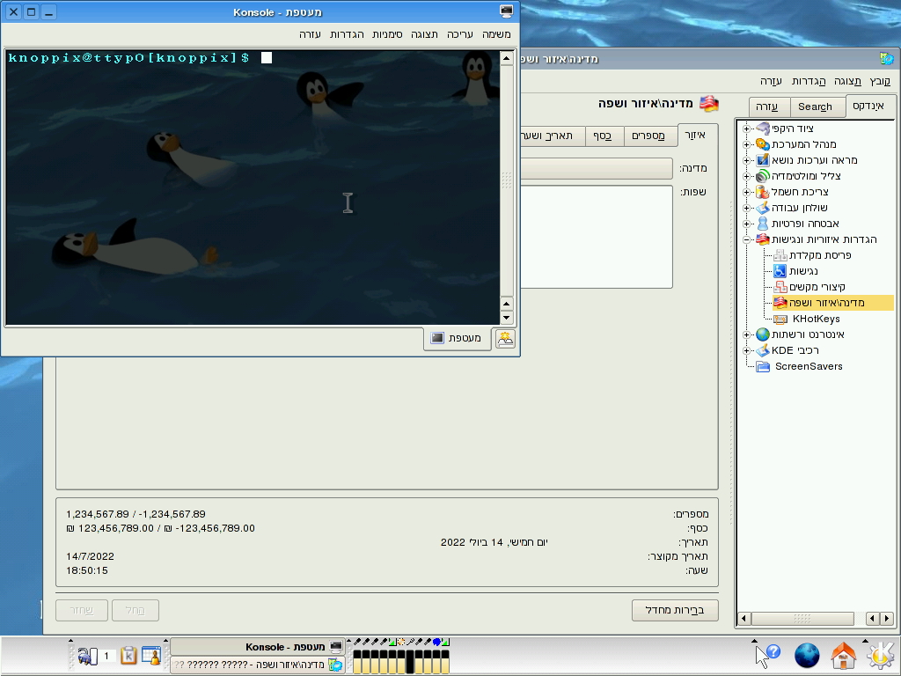
Task: Click the Konsole scrollbar up arrow at the top
Action: pos(506,58)
